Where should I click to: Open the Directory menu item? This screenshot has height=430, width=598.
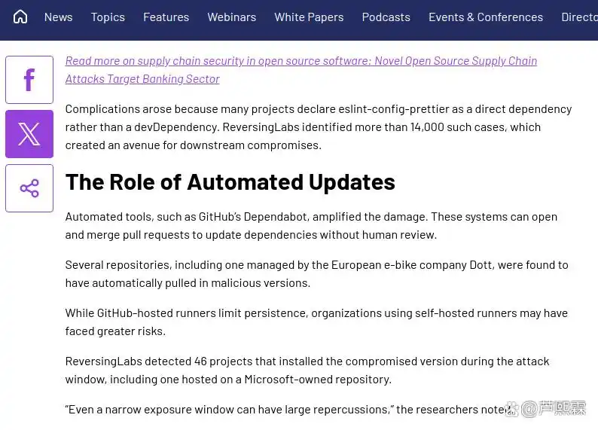(x=580, y=17)
